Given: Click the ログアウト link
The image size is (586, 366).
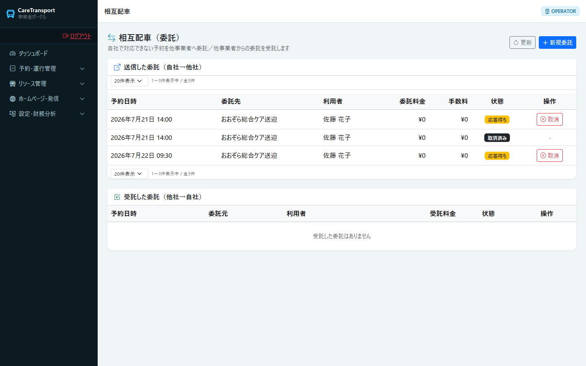Looking at the screenshot, I should tap(77, 36).
